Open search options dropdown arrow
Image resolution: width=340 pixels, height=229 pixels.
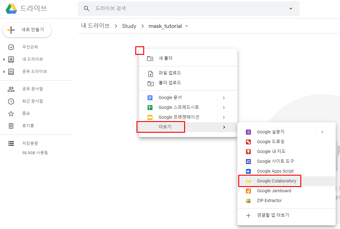pos(291,9)
